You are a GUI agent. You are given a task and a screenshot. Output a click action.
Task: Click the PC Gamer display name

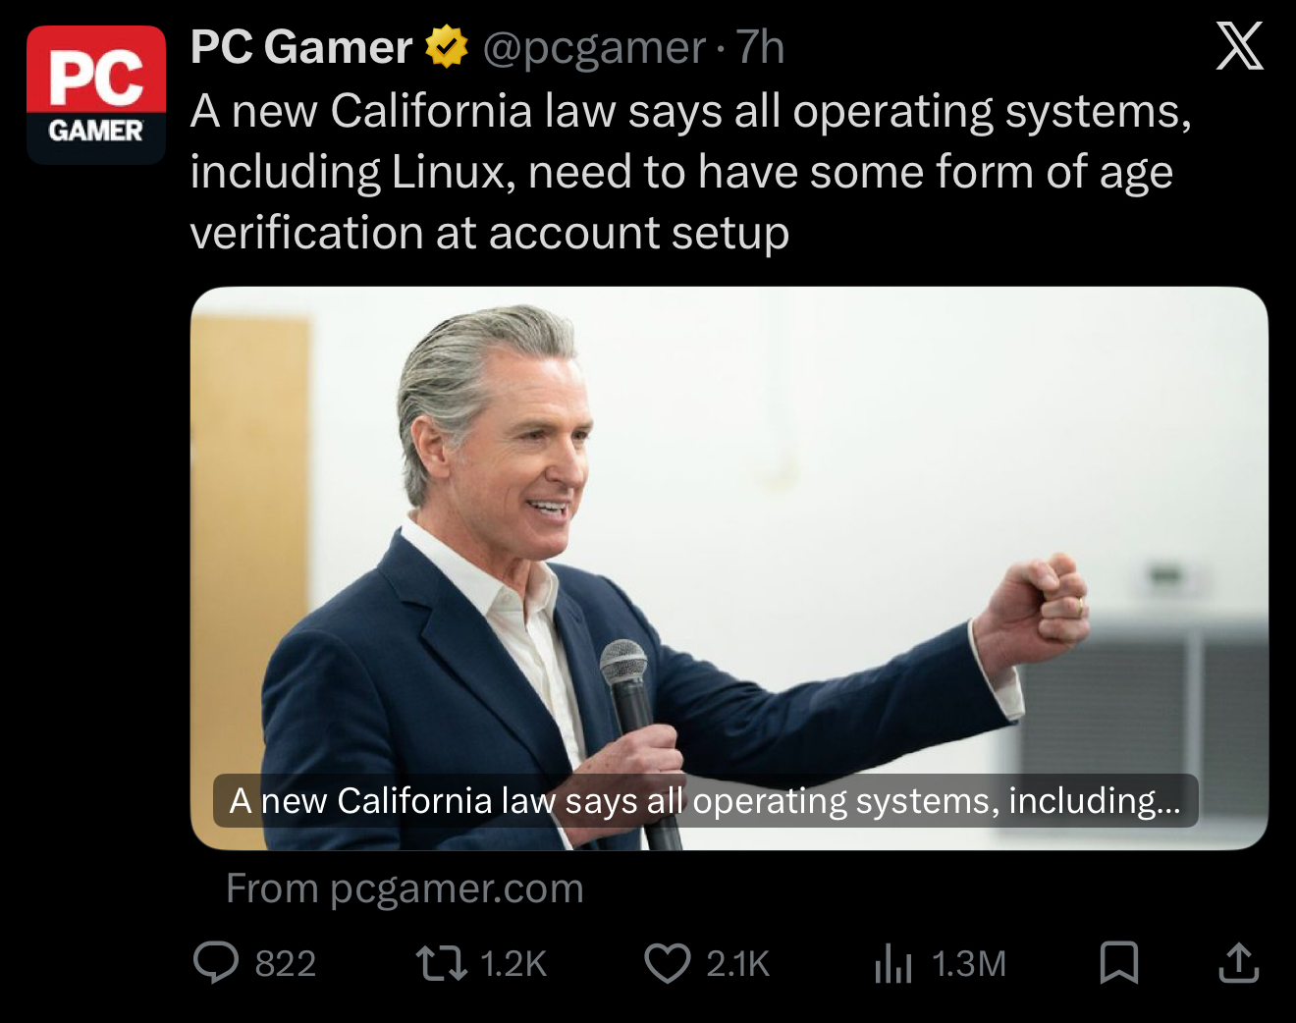(301, 47)
